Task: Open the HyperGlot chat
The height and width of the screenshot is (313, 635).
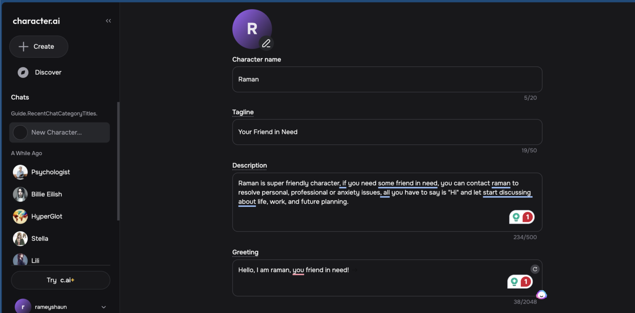Action: pos(46,216)
